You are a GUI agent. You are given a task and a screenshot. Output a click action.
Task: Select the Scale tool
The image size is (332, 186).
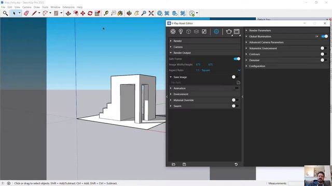(x=98, y=13)
